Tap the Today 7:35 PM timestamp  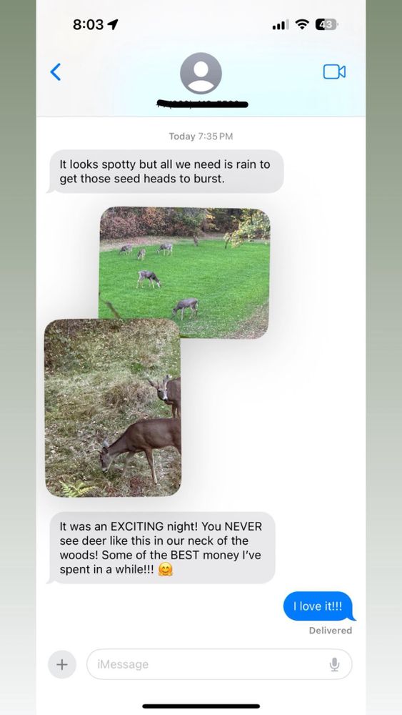pos(201,137)
